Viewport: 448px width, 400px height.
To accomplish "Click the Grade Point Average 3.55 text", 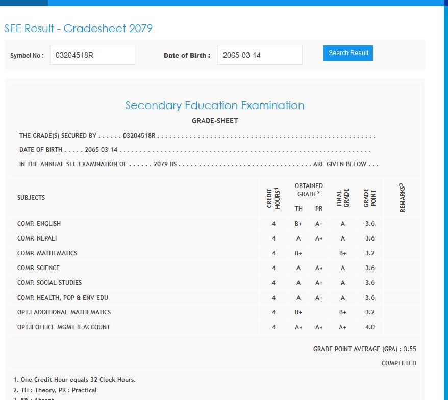I will pos(364,349).
